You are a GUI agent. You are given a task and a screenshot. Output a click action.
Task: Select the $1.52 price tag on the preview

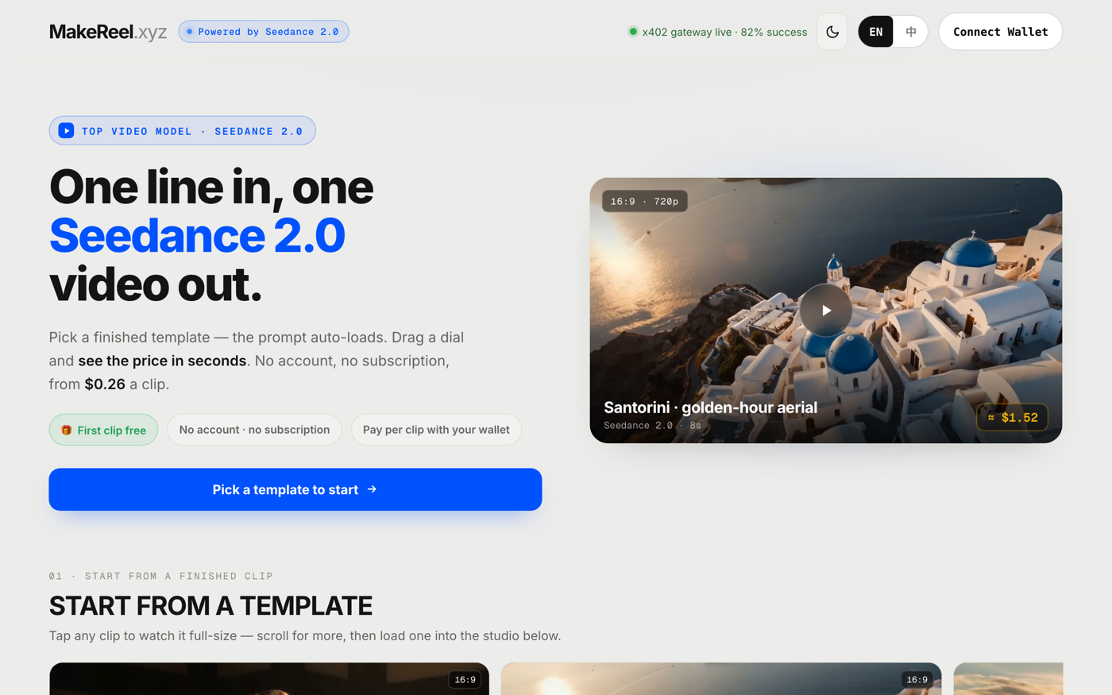tap(1012, 418)
